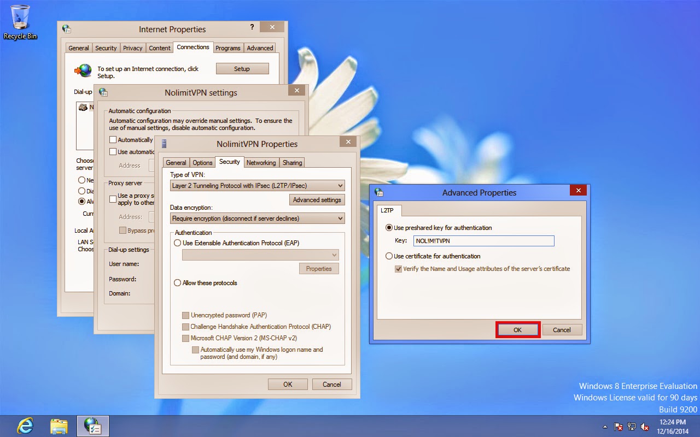Open the Action Center flag icon

(x=619, y=427)
